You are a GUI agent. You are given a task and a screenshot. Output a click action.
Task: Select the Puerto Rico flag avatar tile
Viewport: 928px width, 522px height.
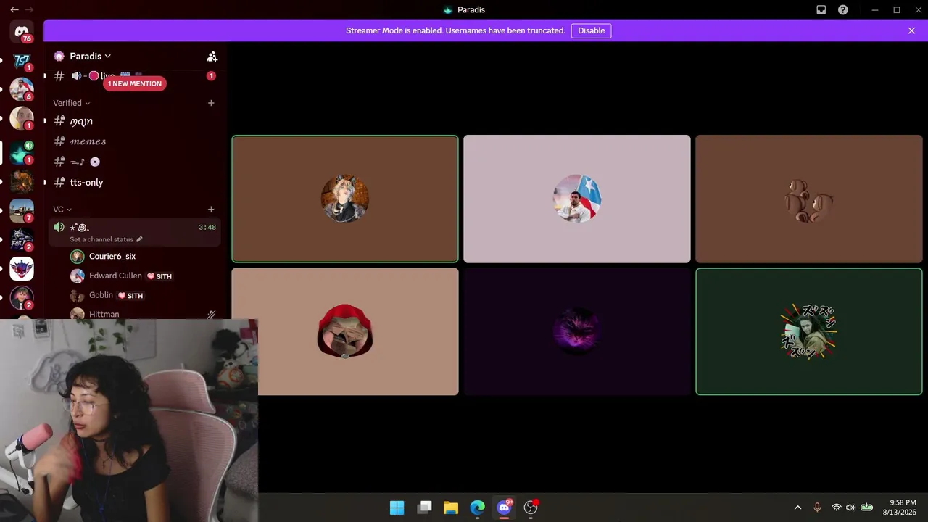click(x=577, y=199)
